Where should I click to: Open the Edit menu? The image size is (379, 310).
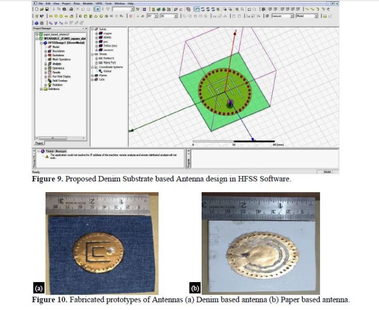click(48, 4)
